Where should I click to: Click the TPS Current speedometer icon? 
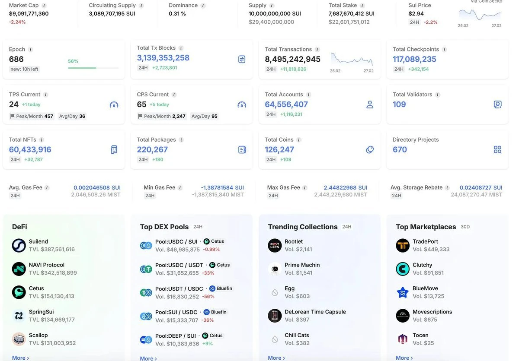[x=114, y=104]
